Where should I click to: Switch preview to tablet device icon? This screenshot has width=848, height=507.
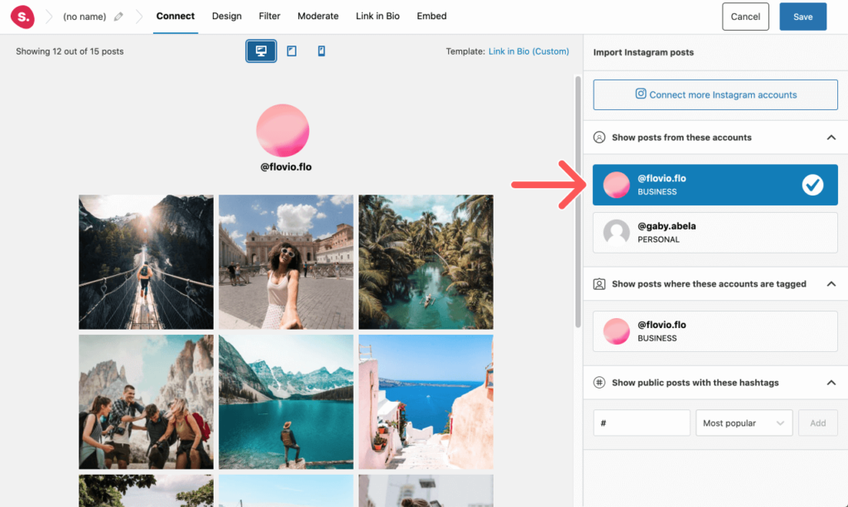291,51
